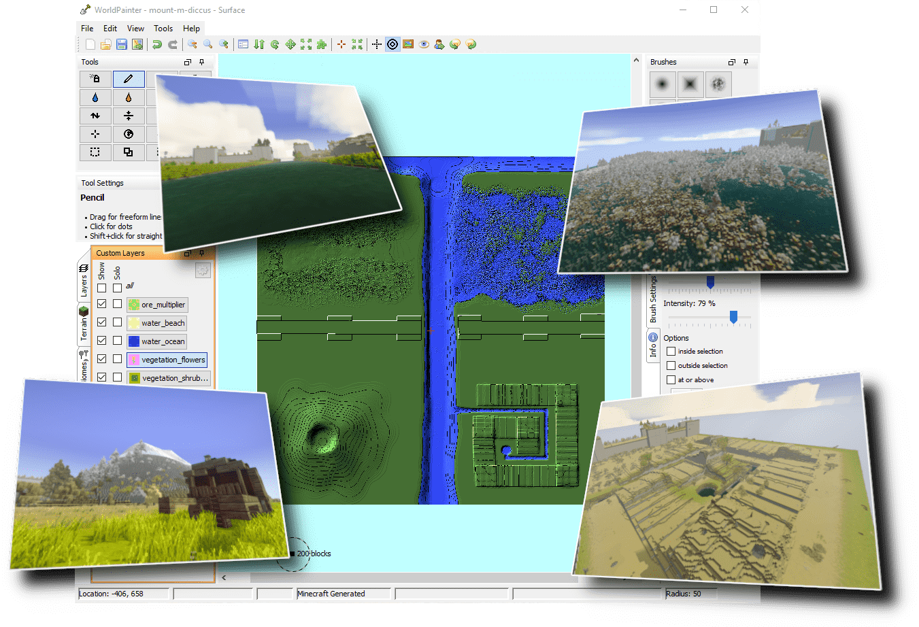Enable the inside selection option
Viewport: 919px width, 627px height.
(671, 352)
